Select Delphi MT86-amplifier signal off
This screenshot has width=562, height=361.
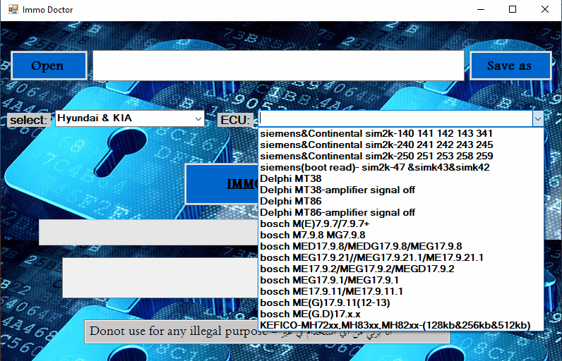[337, 212]
